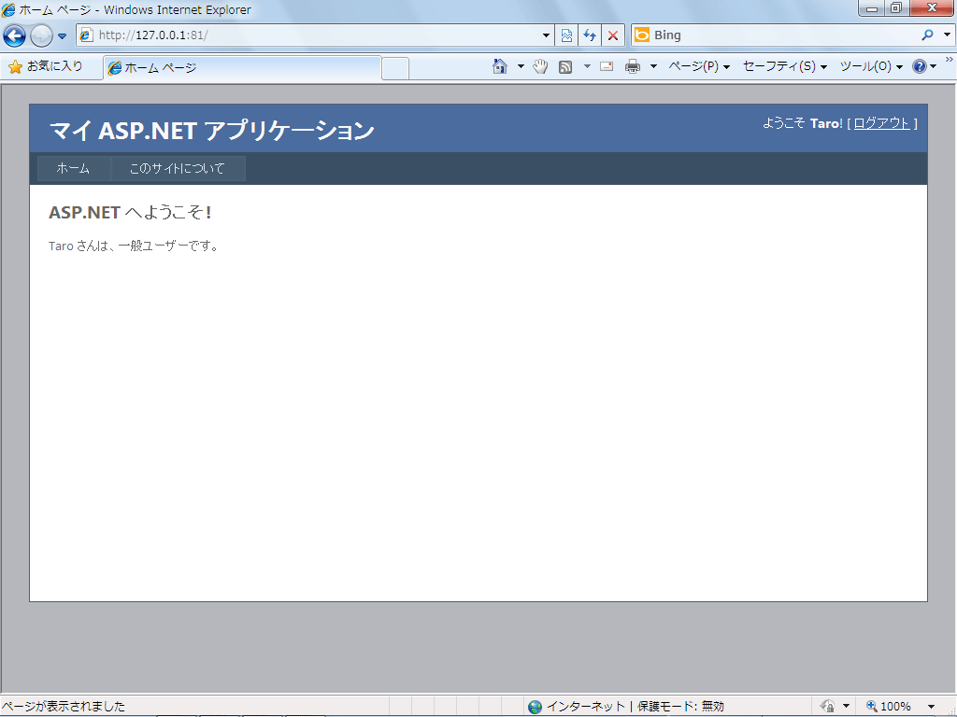
Task: Click the ログアウト logout link
Action: 881,123
